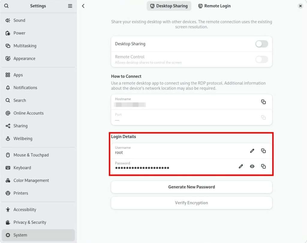Screen dimensions: 307x243
Task: Select the Desktop Sharing tab
Action: 169,6
